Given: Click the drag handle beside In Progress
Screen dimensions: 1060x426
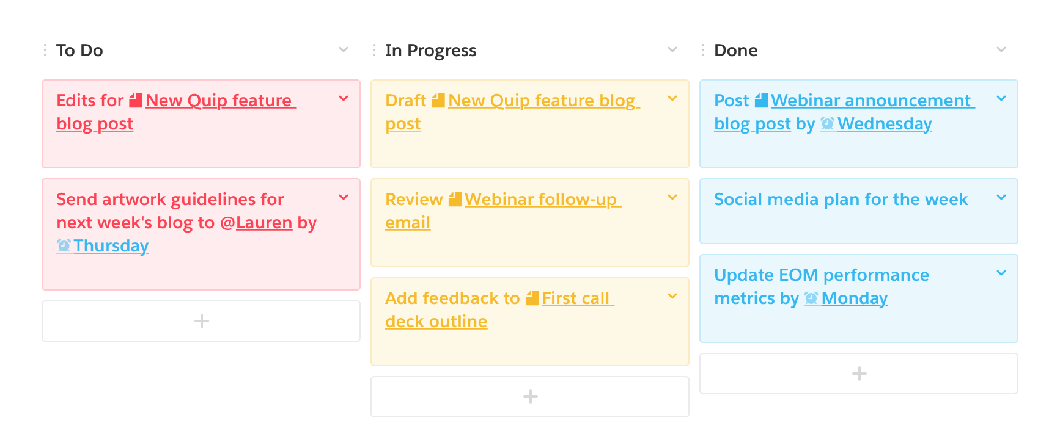Looking at the screenshot, I should click(x=374, y=50).
